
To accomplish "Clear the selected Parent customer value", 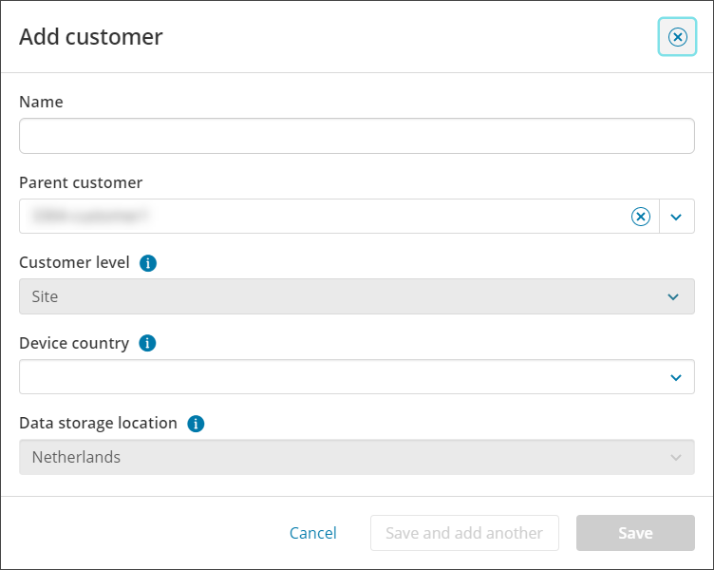I will click(641, 217).
